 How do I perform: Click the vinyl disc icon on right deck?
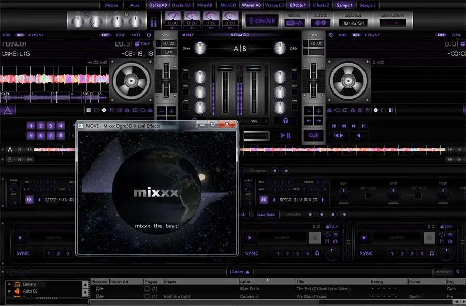click(x=376, y=110)
